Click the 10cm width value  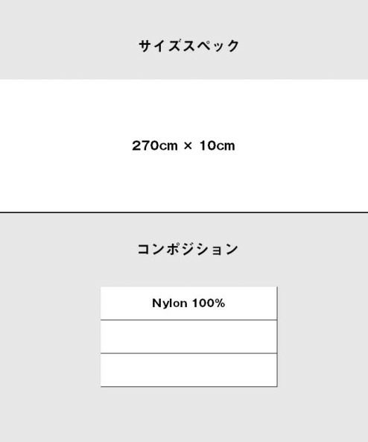[218, 146]
